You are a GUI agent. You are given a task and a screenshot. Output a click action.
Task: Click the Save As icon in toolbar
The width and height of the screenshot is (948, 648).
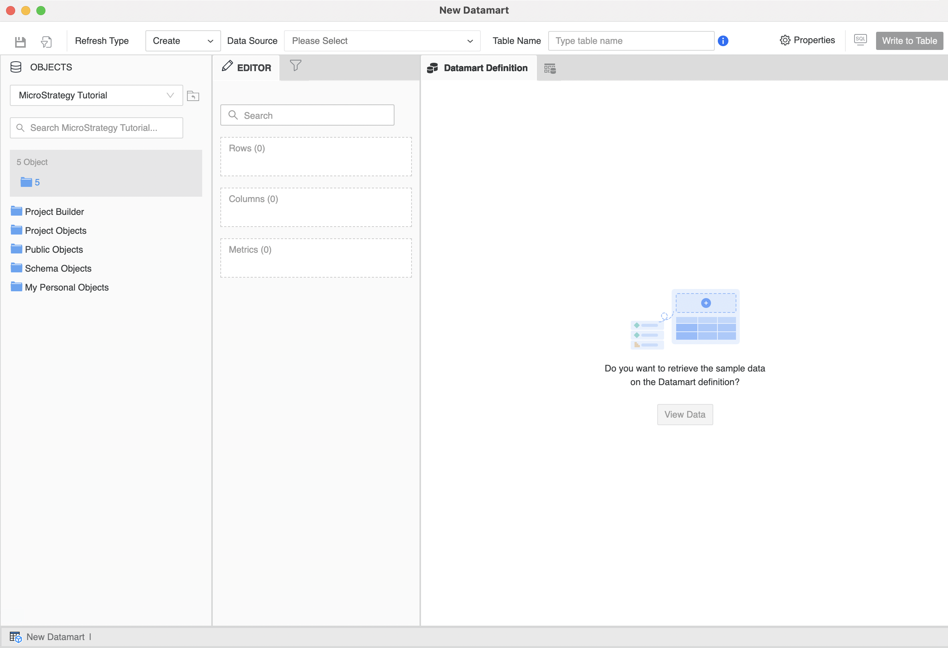[46, 41]
